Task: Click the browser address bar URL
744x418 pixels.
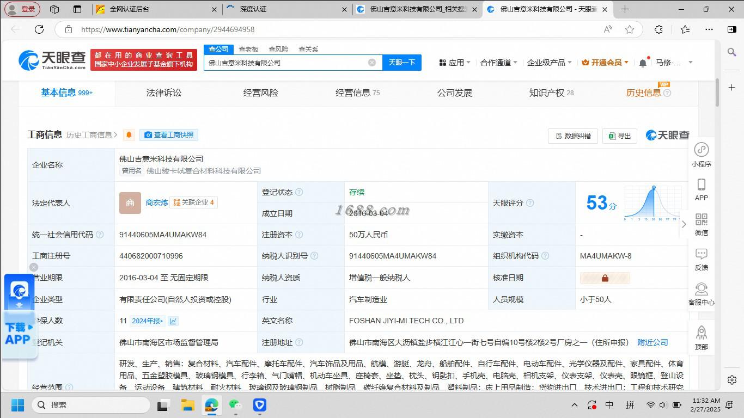Action: (x=168, y=29)
